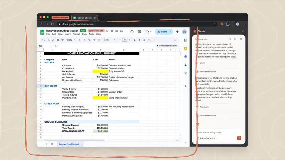Open Google Keep in side panel
This screenshot has width=285, height=160.
coord(186,48)
